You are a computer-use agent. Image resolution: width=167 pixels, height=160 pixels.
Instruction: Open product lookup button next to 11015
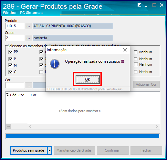point(28,26)
